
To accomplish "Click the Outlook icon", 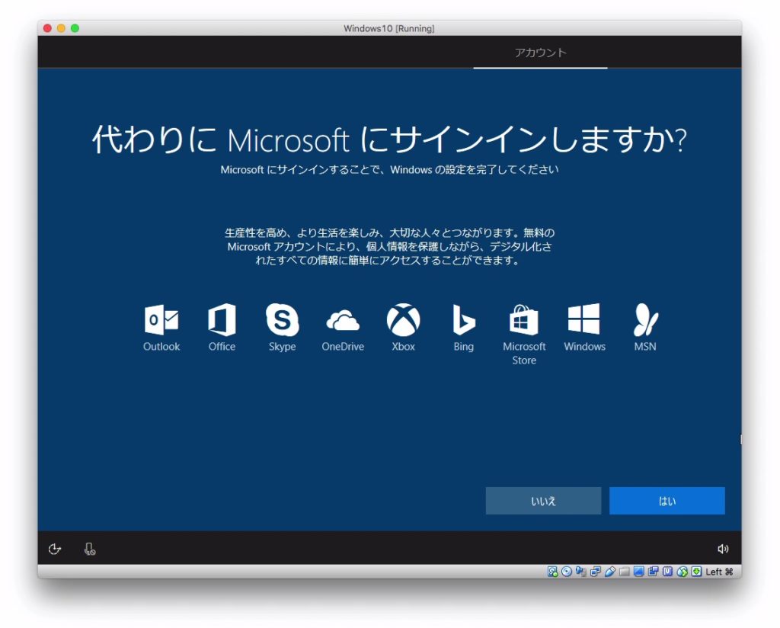I will point(161,319).
